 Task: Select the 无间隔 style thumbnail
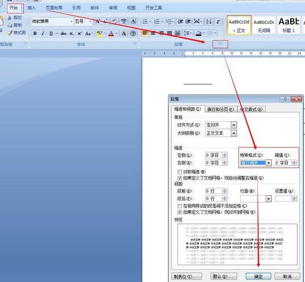point(264,25)
